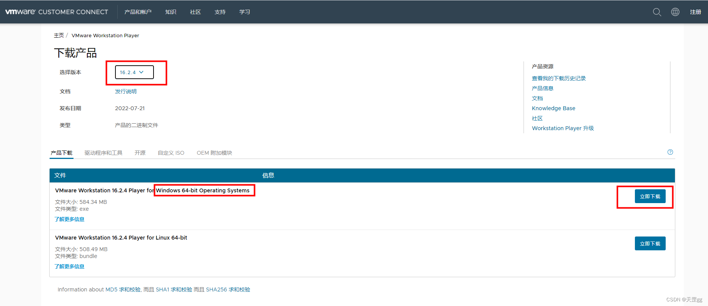
Task: Open 查看我的下载历史记录 link
Action: pyautogui.click(x=559, y=78)
